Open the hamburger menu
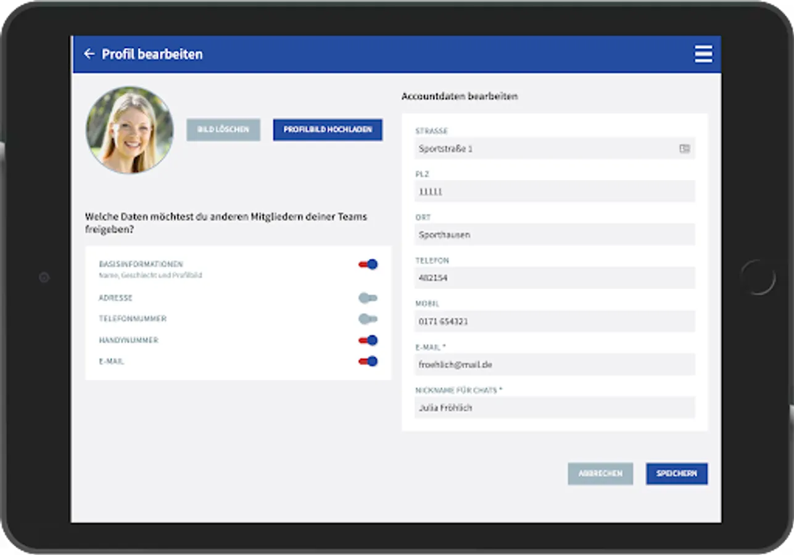This screenshot has height=555, width=794. tap(703, 54)
